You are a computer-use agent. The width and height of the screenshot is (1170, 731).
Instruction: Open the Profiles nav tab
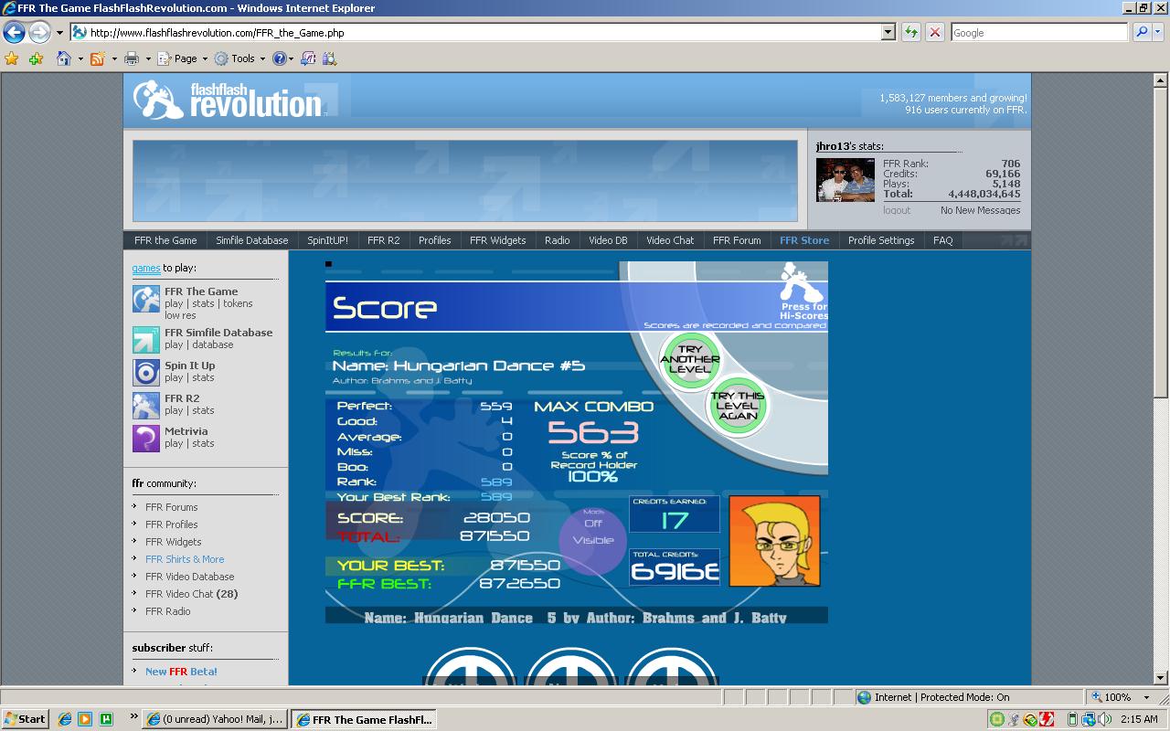click(x=435, y=240)
